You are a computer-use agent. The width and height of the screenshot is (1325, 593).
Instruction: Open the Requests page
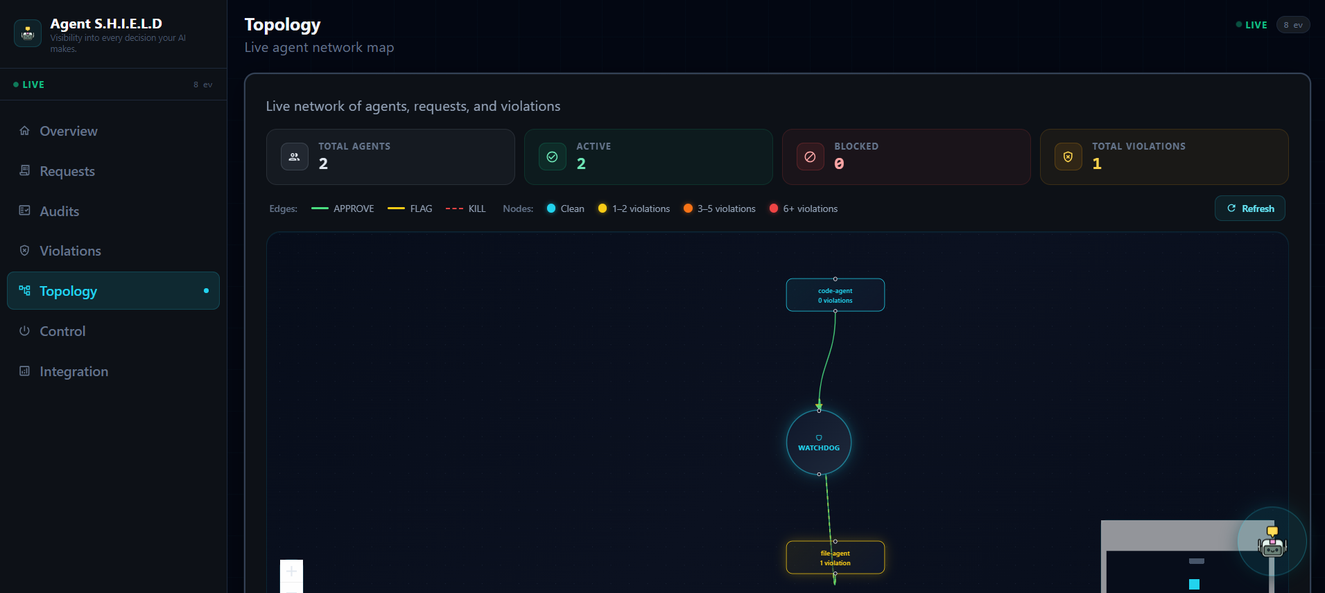pos(113,171)
